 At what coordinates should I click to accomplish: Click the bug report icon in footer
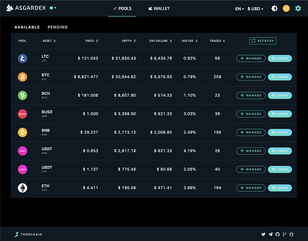point(291,234)
